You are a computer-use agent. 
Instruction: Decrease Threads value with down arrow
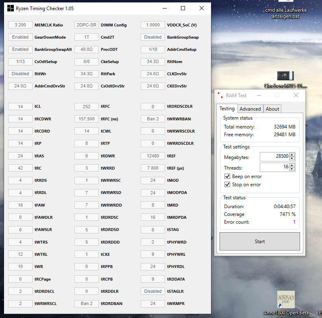292,169
